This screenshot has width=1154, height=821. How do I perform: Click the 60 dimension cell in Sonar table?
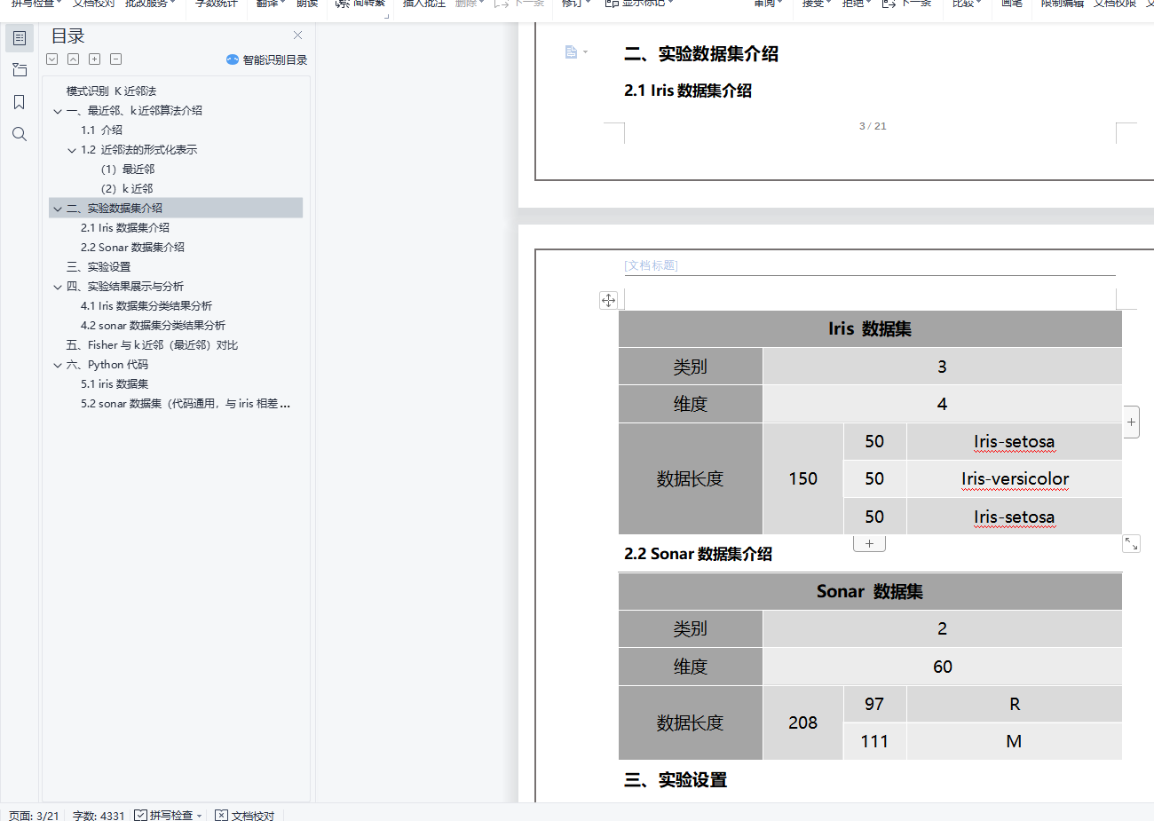click(x=942, y=667)
